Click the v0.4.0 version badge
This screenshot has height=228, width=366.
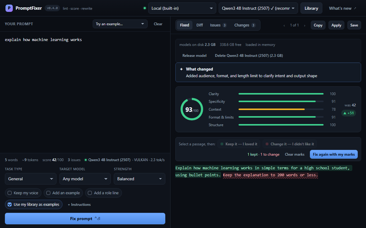tap(52, 8)
